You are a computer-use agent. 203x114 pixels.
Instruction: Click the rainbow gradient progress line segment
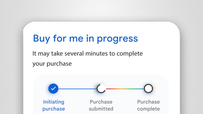point(125,89)
